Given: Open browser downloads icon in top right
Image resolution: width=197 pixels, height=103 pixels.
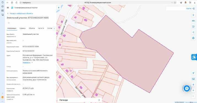Looking at the screenshot, I should click(195, 2).
